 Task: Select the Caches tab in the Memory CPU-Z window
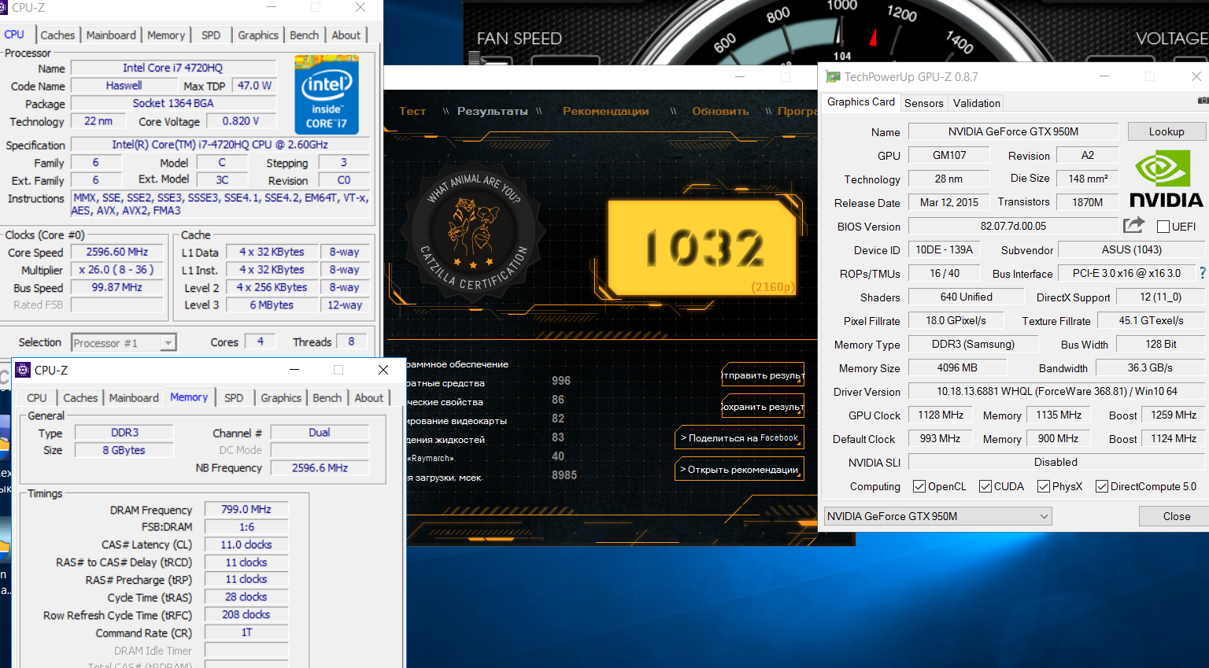point(80,398)
